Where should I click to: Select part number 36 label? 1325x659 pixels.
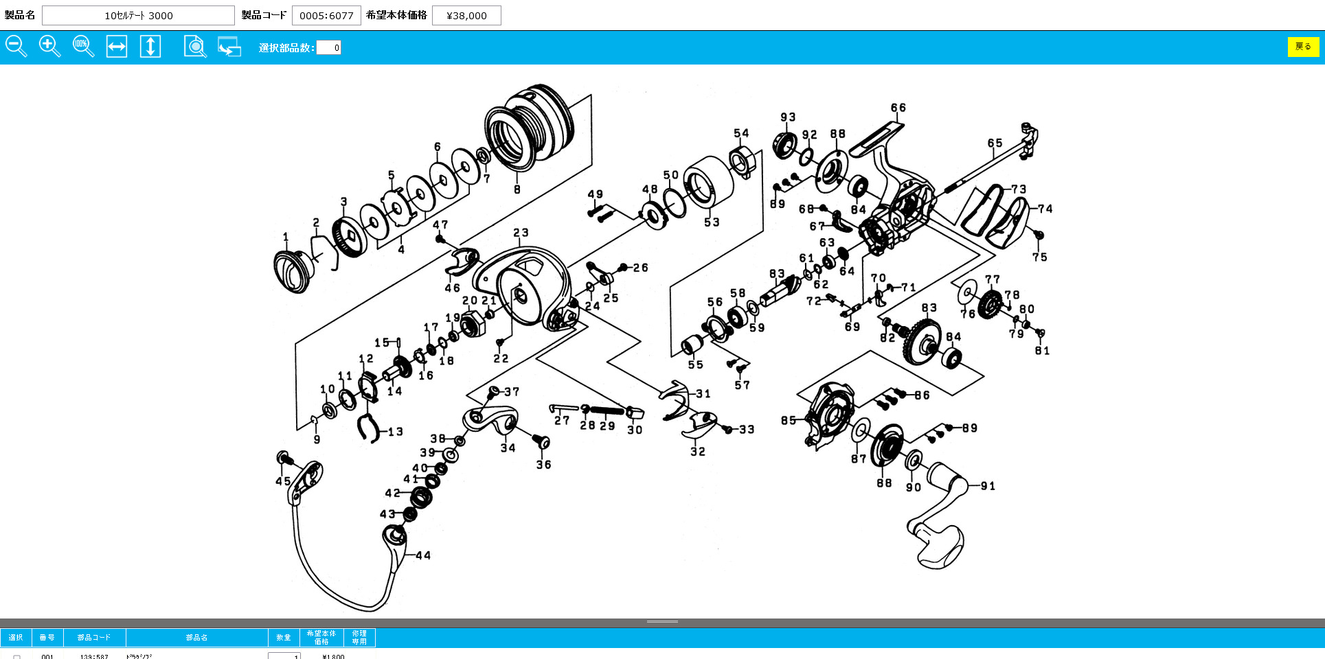pos(543,465)
